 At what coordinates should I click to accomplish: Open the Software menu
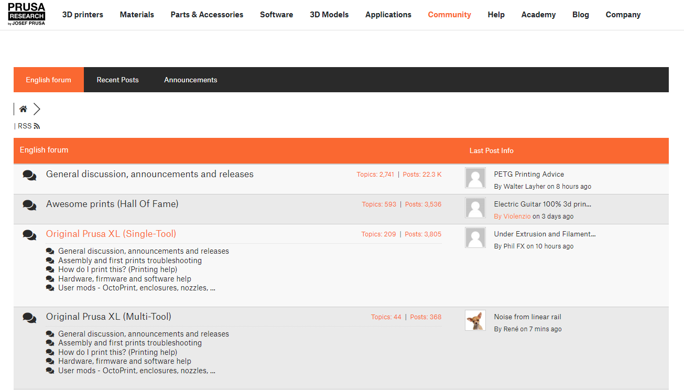click(x=277, y=15)
